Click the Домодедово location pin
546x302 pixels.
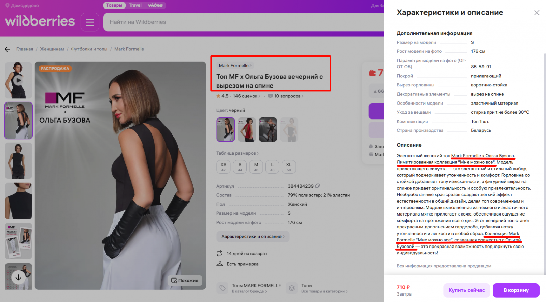click(x=7, y=5)
